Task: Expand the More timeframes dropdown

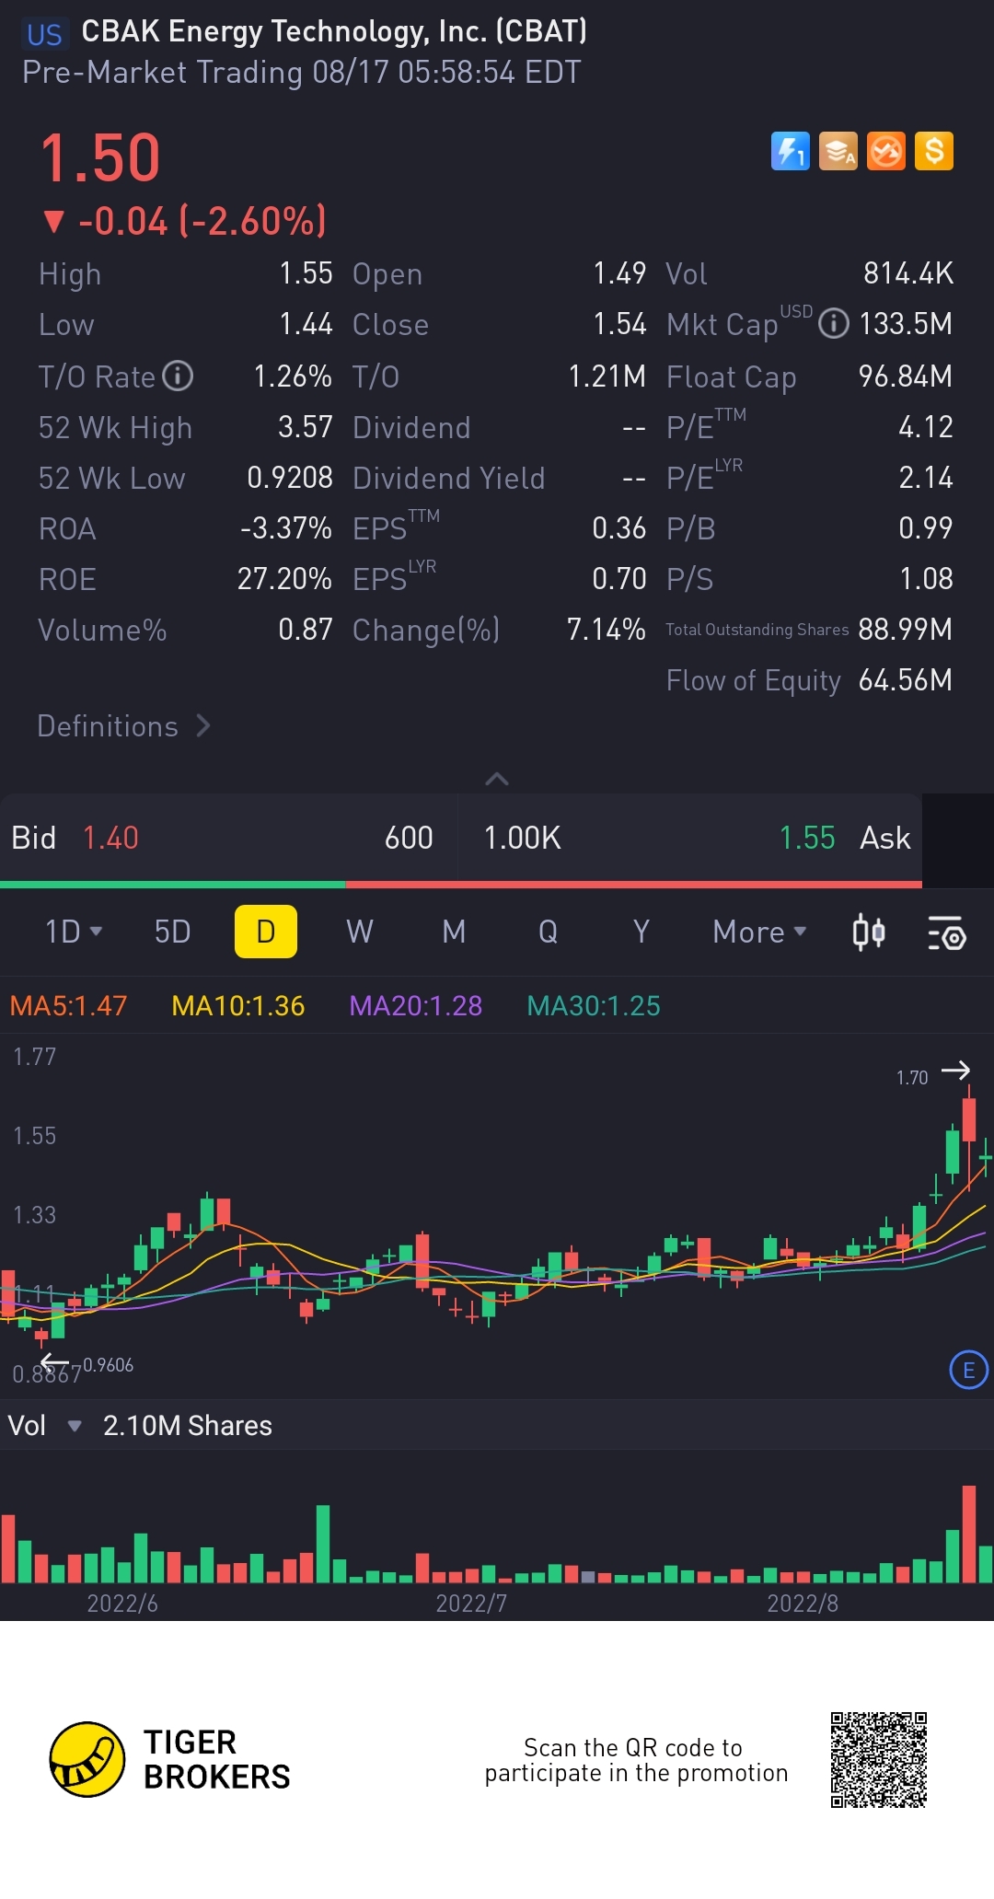Action: pyautogui.click(x=760, y=932)
